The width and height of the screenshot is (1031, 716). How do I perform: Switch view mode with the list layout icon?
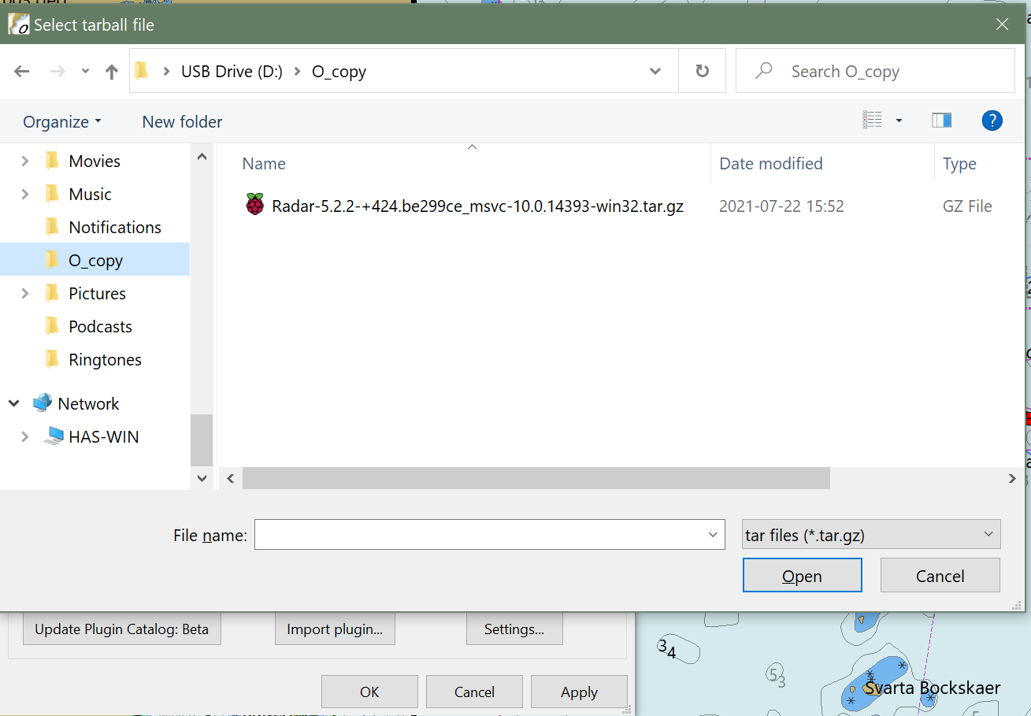coord(873,119)
